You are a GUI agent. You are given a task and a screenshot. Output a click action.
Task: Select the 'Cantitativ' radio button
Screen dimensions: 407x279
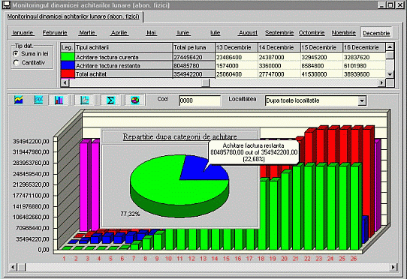point(16,62)
